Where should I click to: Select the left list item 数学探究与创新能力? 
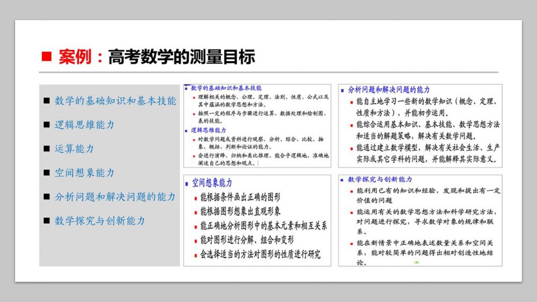tap(100, 220)
